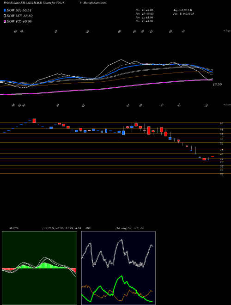Click the green MACD histogram chart panel
231x305 pixels.
(x=39, y=268)
